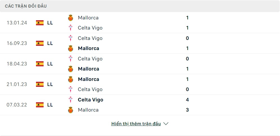Click Mallorca crest in 18.04.23 match
The image size is (280, 136).
(x=71, y=69)
